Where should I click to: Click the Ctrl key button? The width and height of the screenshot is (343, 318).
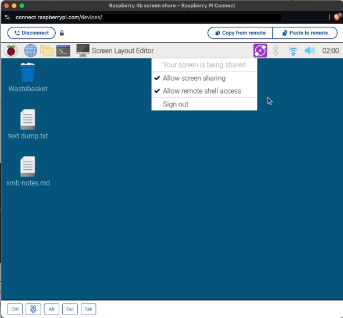tap(15, 309)
